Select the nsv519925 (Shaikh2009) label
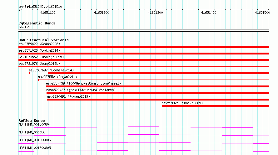Screen dimensions: 278x155 tap(182, 103)
